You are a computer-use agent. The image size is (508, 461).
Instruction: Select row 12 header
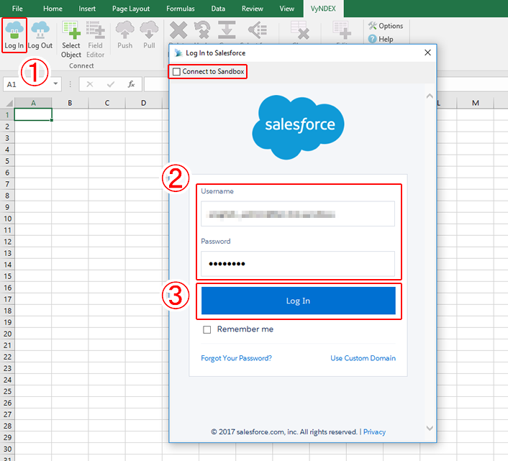[x=7, y=242]
